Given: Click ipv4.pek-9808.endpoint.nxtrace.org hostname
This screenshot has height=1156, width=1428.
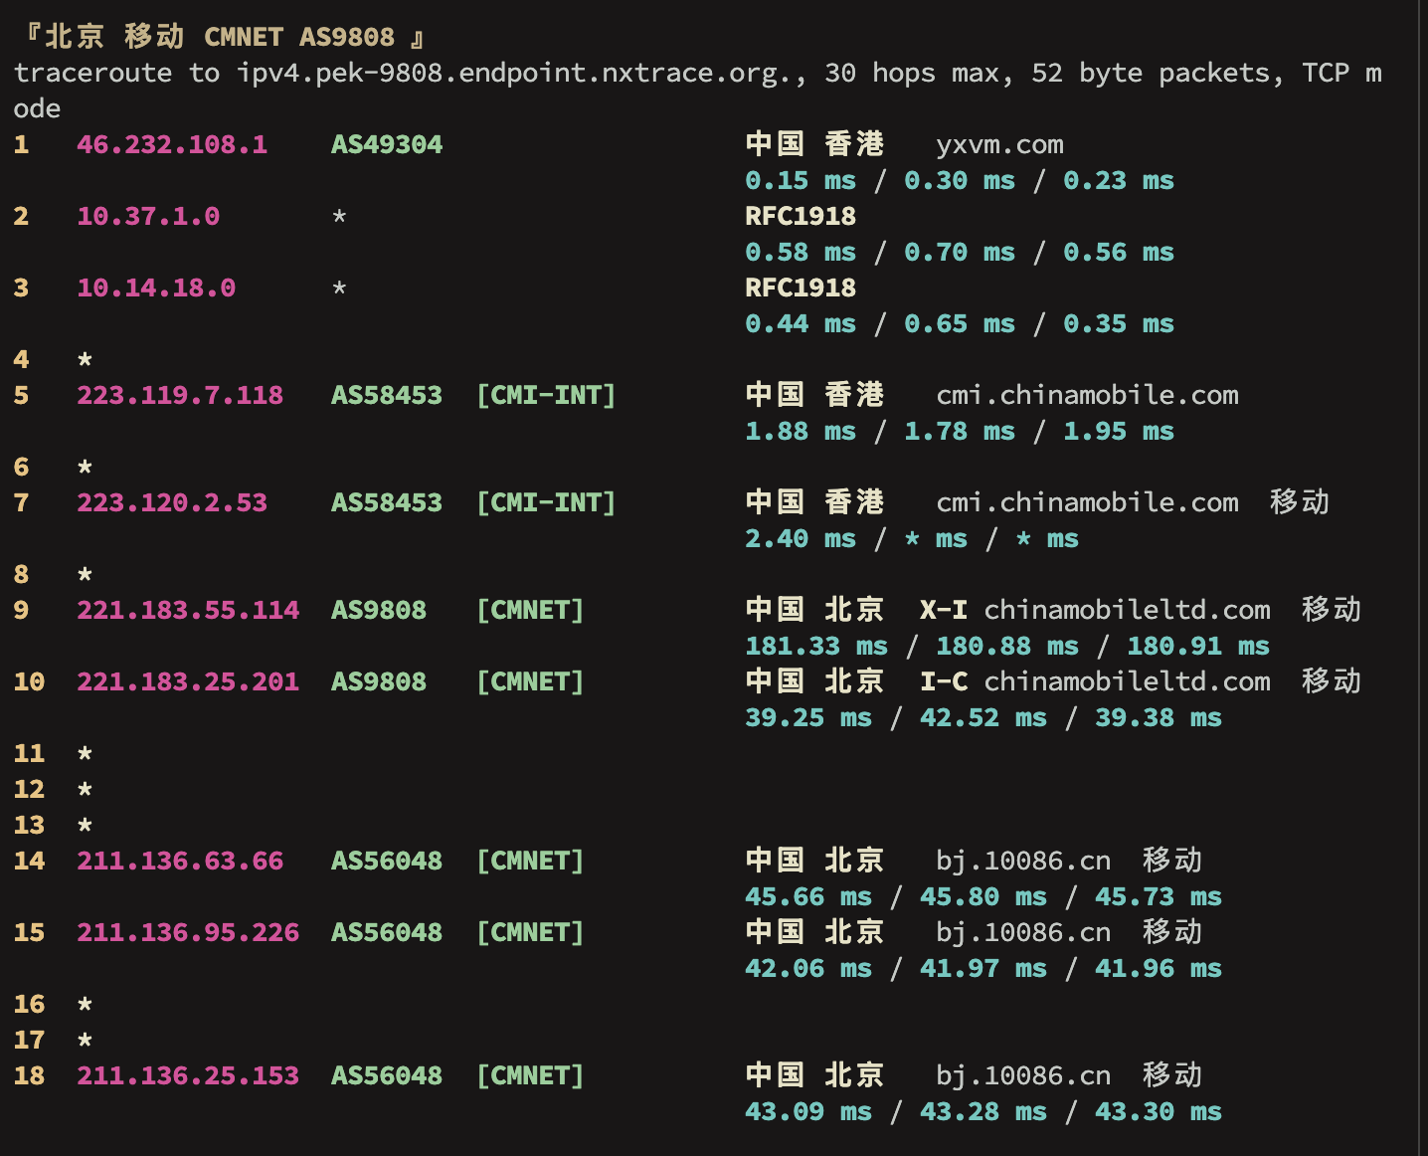Looking at the screenshot, I should [514, 73].
